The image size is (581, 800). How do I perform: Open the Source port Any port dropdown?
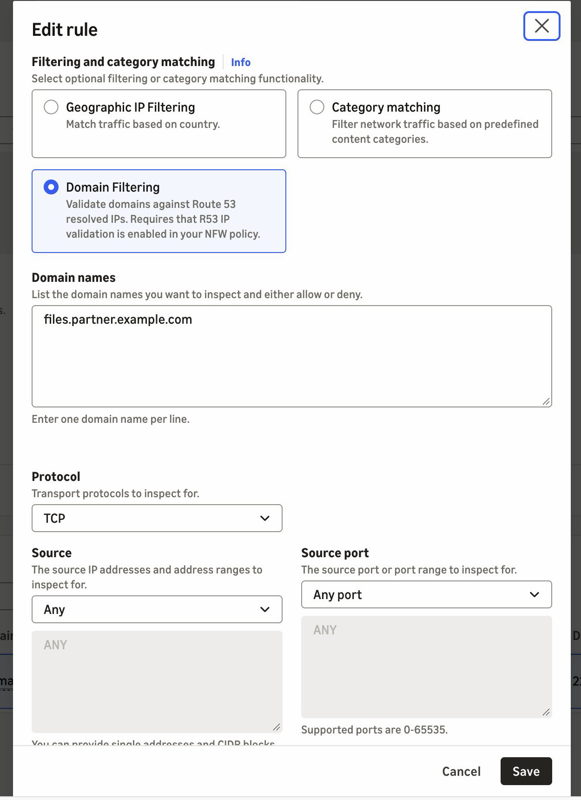(x=426, y=594)
